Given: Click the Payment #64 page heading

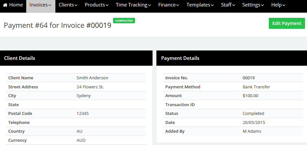Looking at the screenshot, I should coord(57,25).
